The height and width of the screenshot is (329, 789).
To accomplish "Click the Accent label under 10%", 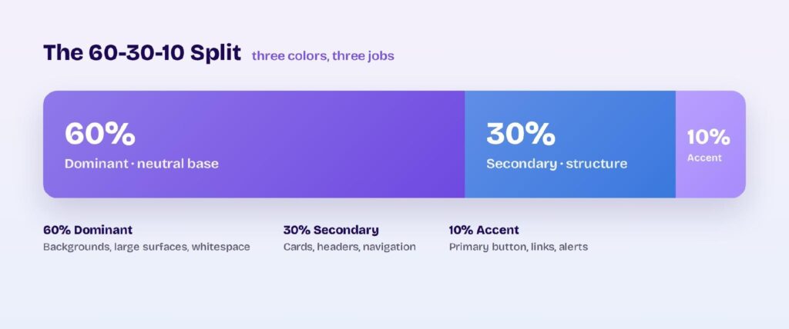I will click(x=704, y=158).
